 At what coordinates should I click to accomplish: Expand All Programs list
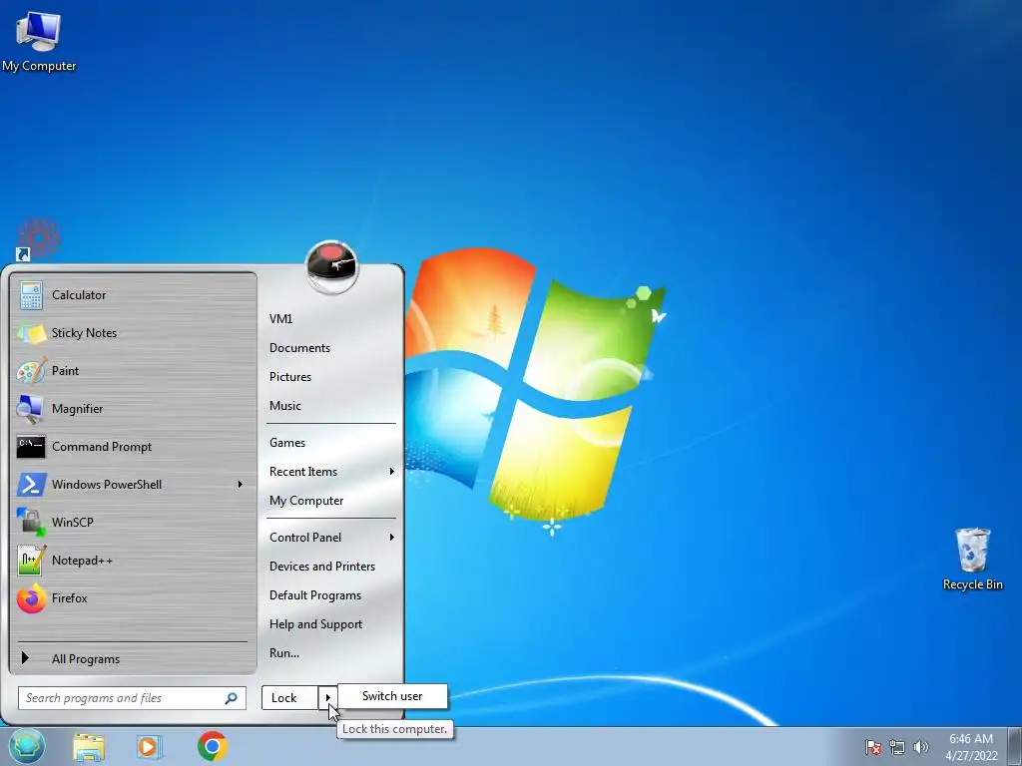[x=131, y=658]
